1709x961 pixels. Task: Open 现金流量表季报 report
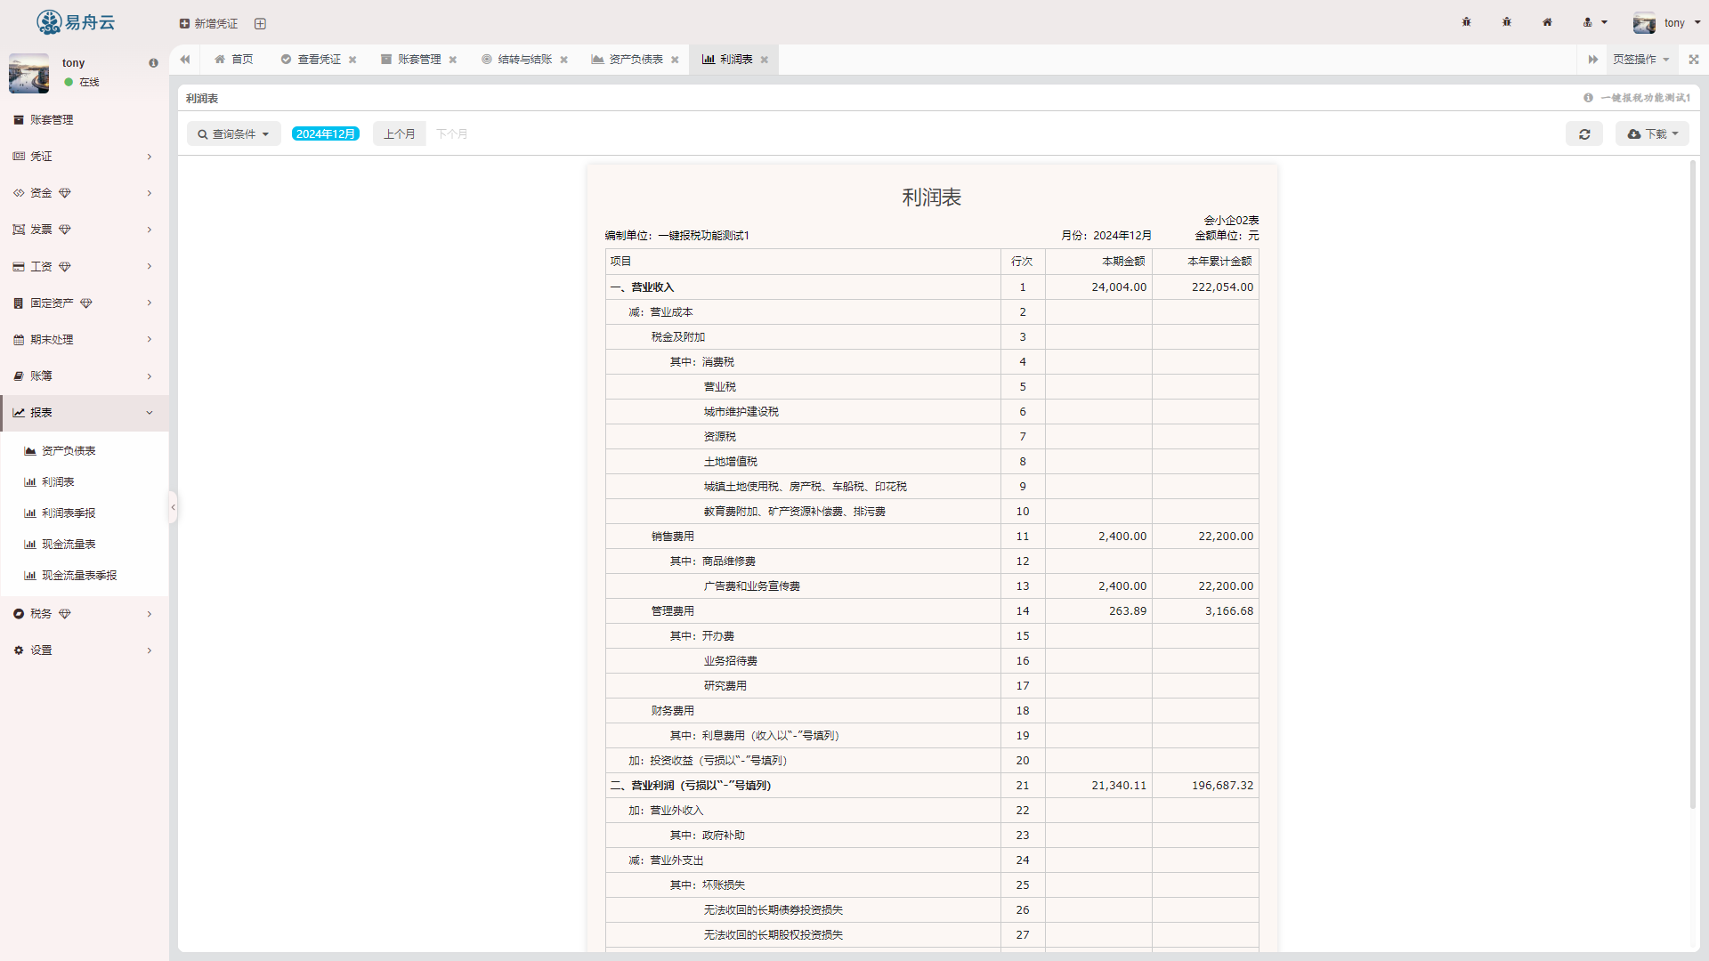(x=80, y=575)
